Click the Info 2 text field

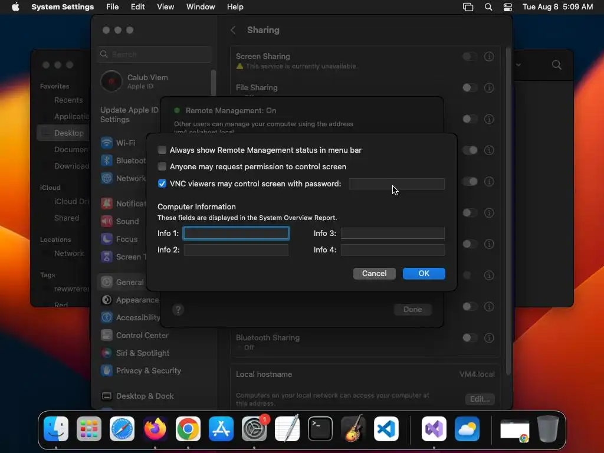click(236, 250)
